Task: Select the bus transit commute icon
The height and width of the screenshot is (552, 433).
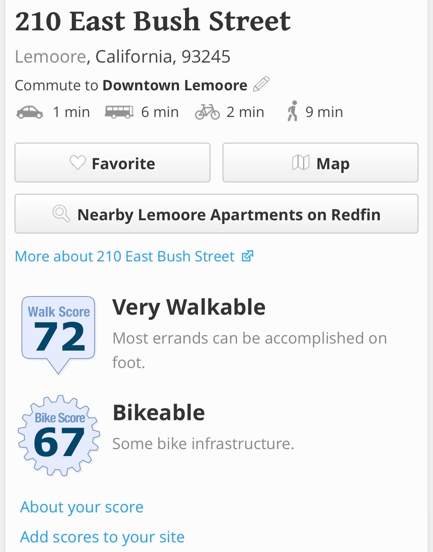Action: coord(119,112)
